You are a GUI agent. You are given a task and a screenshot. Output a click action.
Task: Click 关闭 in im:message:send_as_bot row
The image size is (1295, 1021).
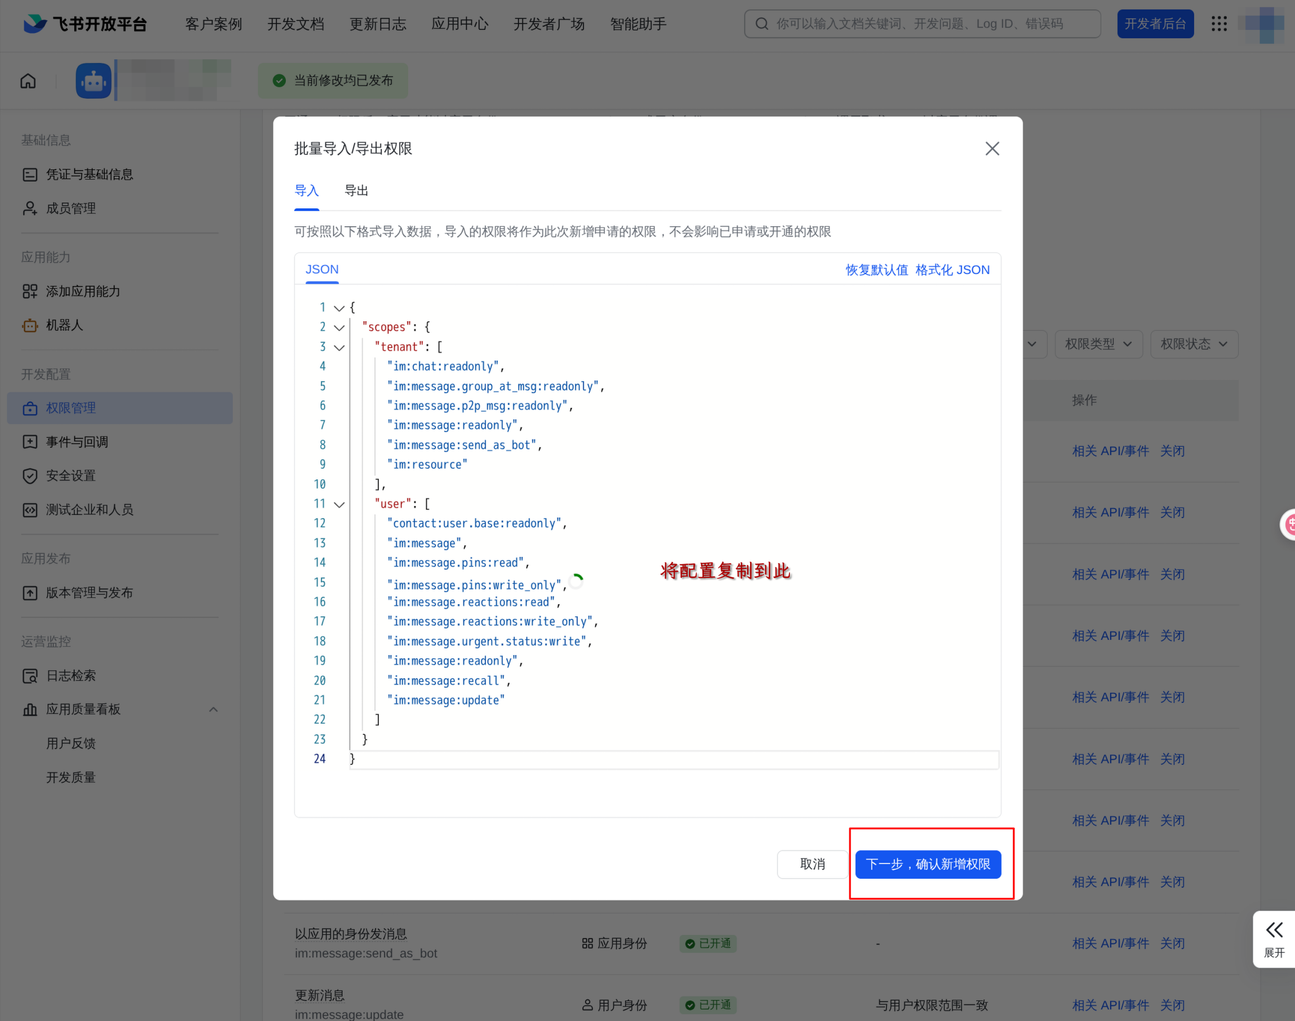coord(1173,943)
